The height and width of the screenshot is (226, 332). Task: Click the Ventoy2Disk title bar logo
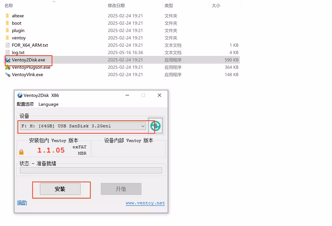[x=20, y=95]
